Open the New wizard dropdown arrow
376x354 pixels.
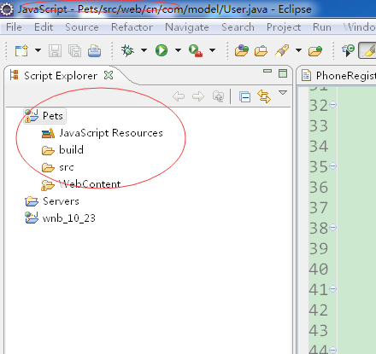pos(38,50)
